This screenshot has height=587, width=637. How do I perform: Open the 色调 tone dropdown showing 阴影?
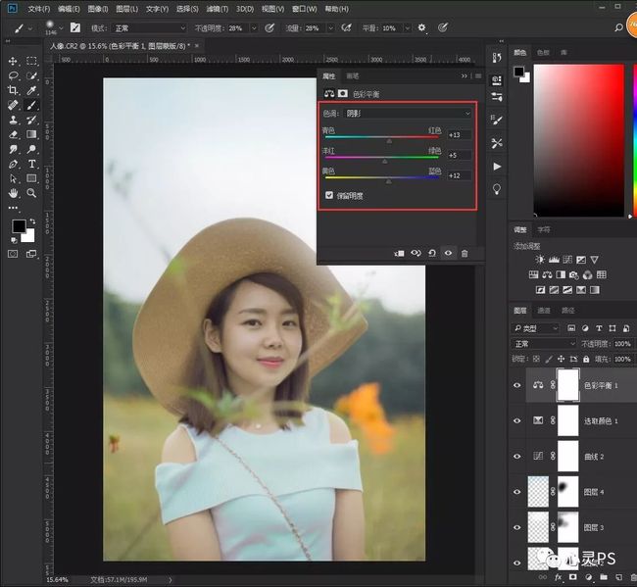(x=408, y=114)
